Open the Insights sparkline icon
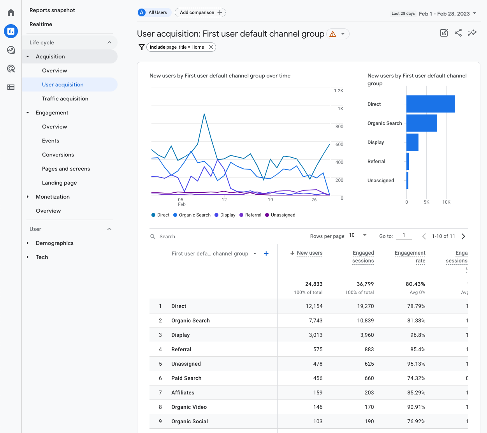 pyautogui.click(x=472, y=33)
